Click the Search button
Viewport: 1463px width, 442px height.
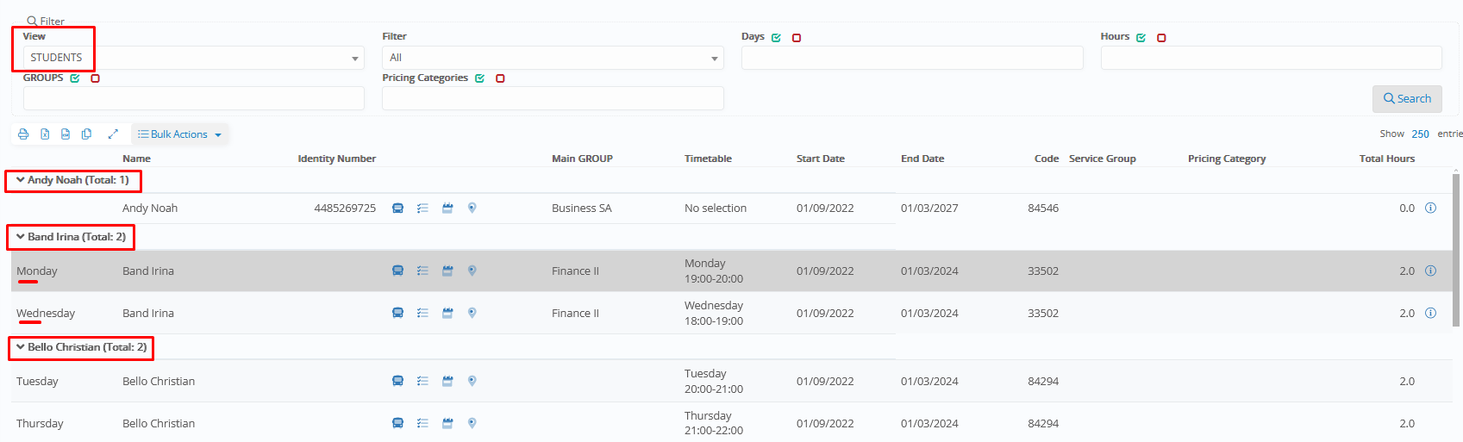click(1406, 99)
